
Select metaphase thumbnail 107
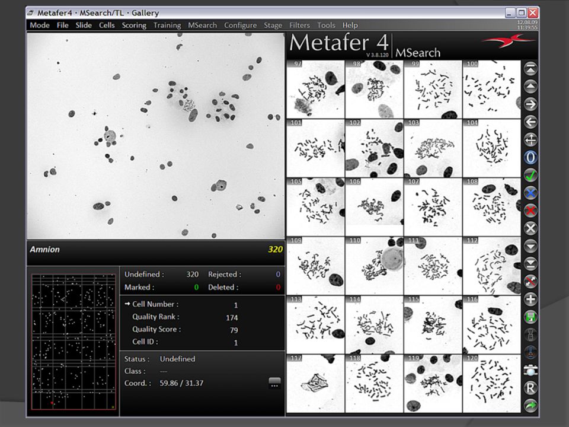pos(433,207)
